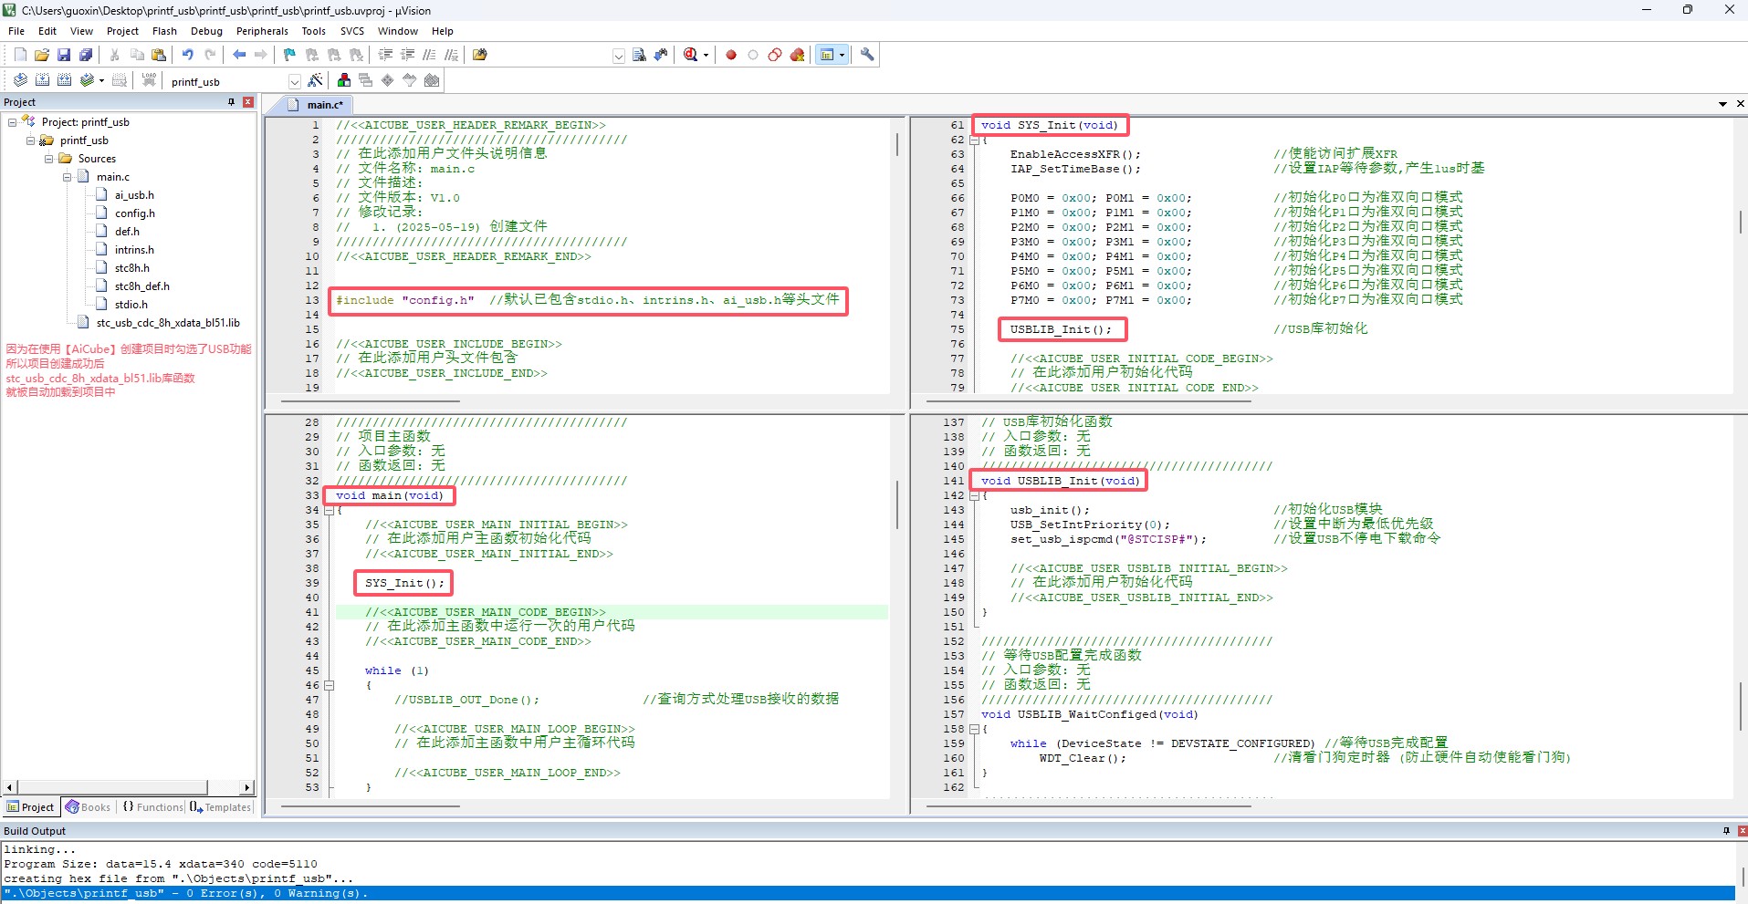1748x904 pixels.
Task: Open the Project menu
Action: (x=122, y=31)
